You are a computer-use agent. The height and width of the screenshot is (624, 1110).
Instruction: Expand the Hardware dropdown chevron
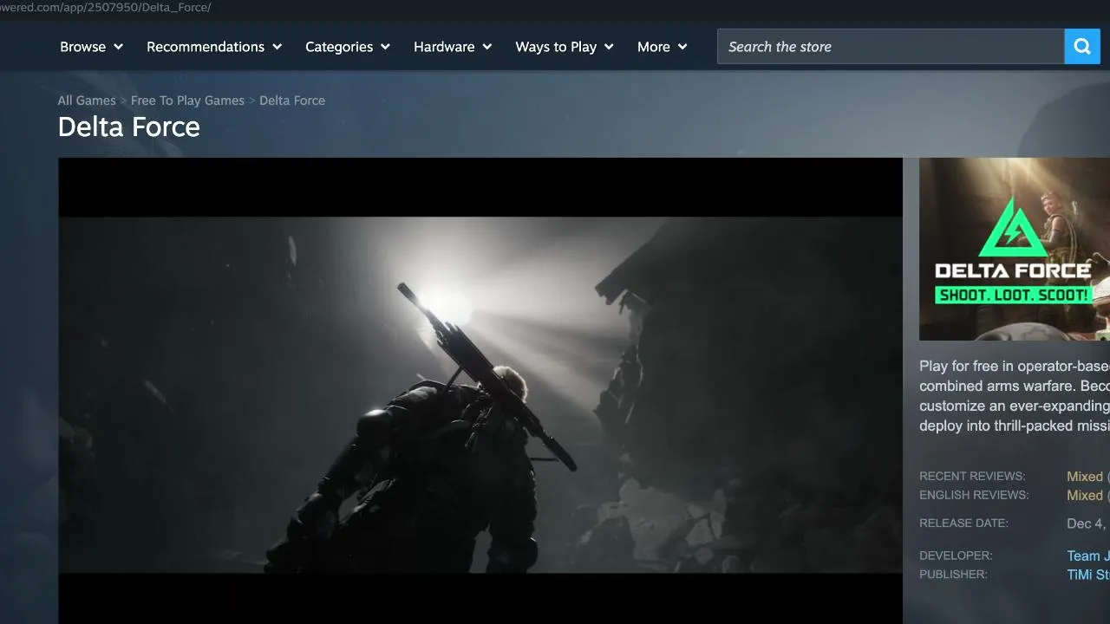[x=486, y=47]
